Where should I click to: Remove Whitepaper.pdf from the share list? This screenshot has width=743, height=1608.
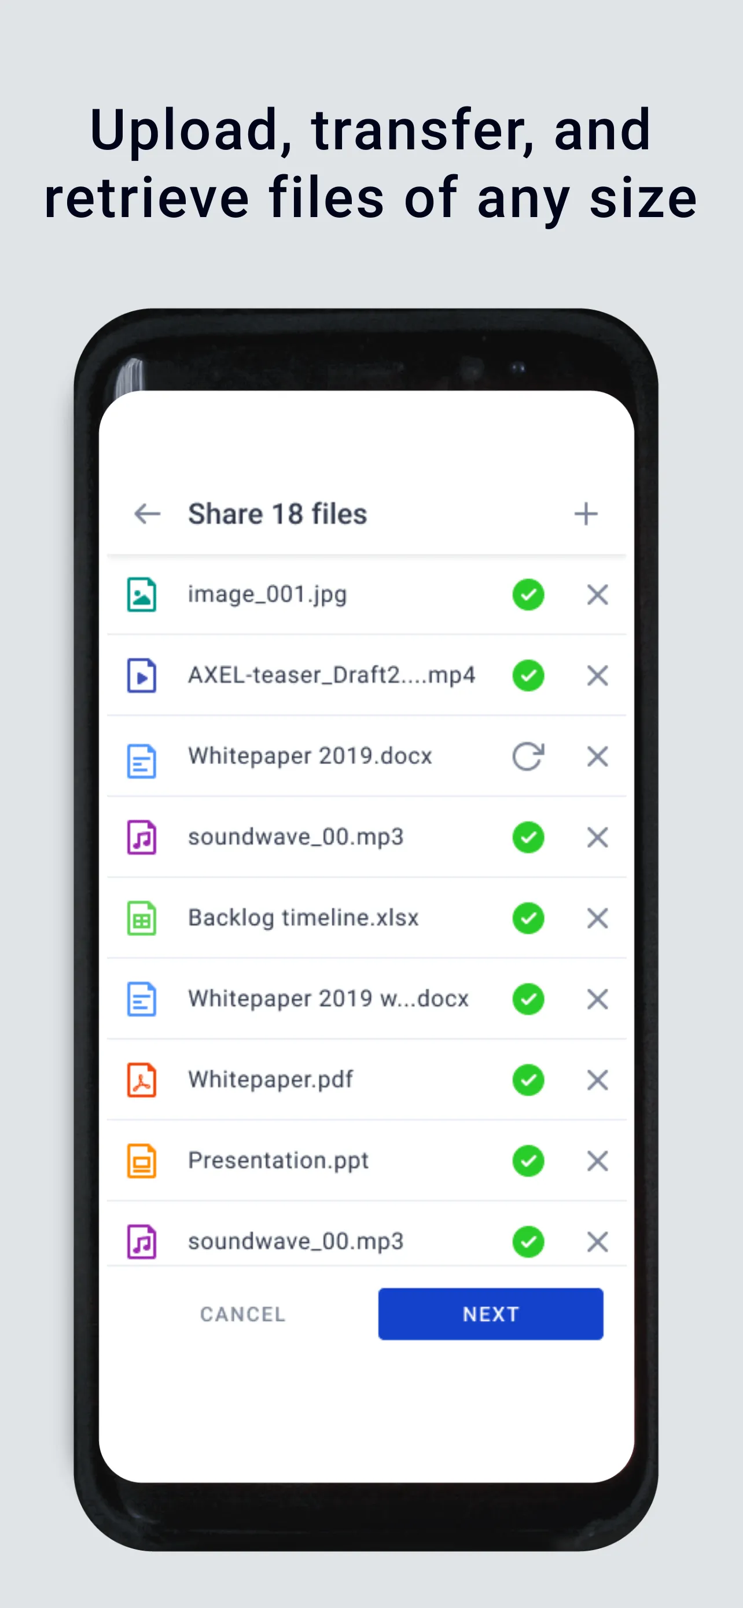click(x=598, y=1080)
